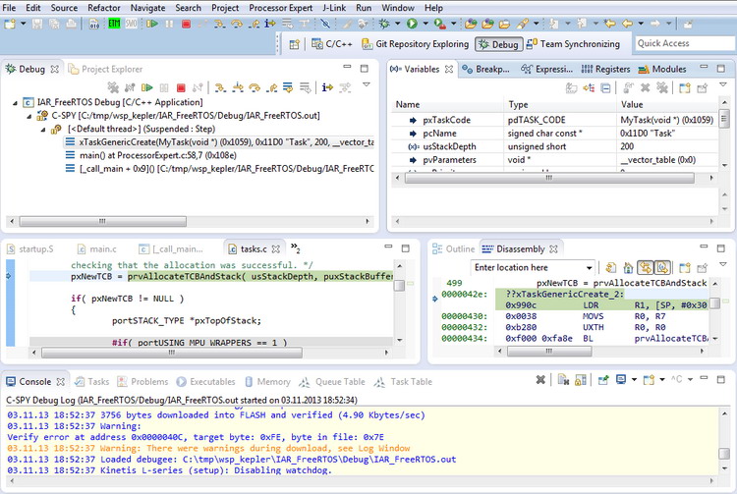
Task: Switch to C/C++ perspective
Action: (x=332, y=44)
